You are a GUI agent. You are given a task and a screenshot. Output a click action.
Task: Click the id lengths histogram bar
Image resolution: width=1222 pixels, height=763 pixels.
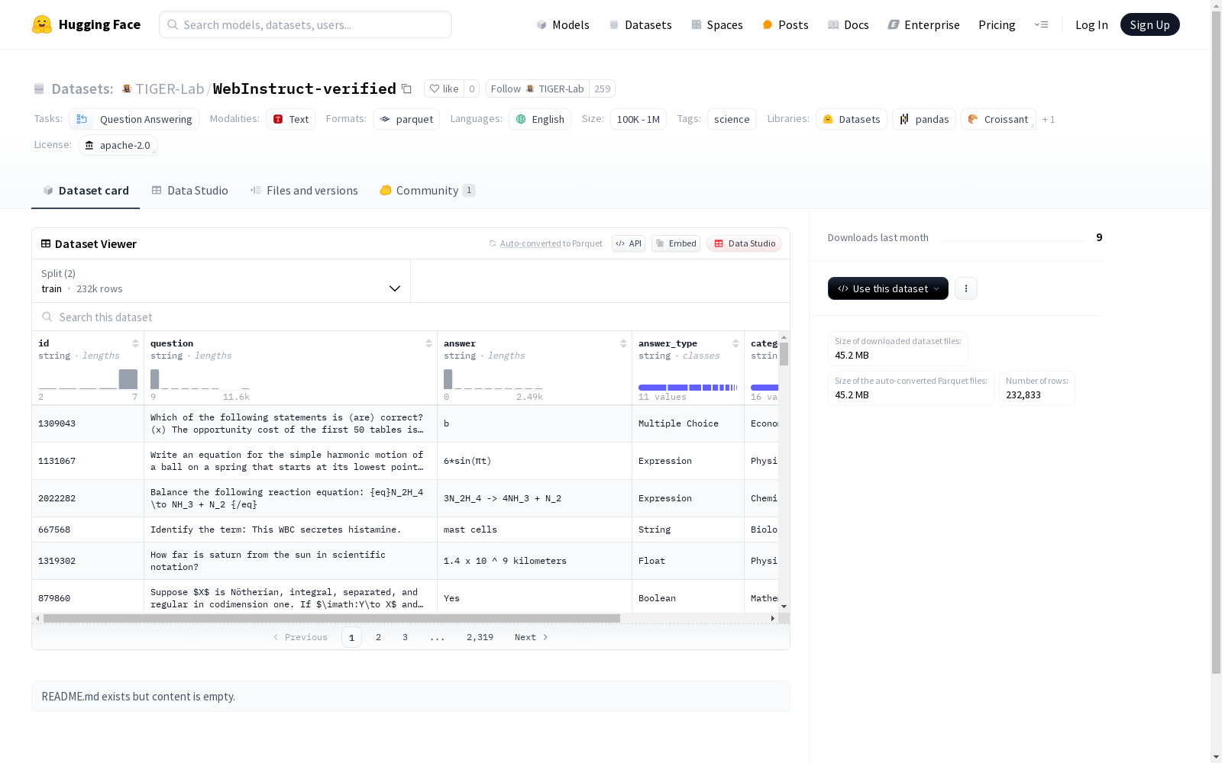(128, 379)
